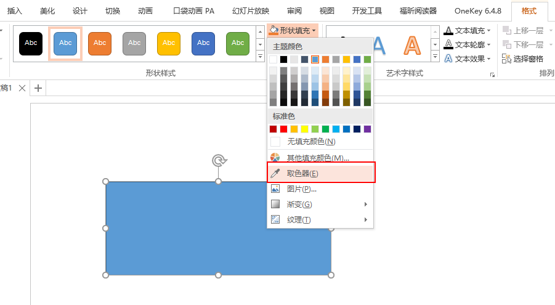The height and width of the screenshot is (305, 555).
Task: Open the OneKey 6.4.8 tab
Action: (x=478, y=11)
